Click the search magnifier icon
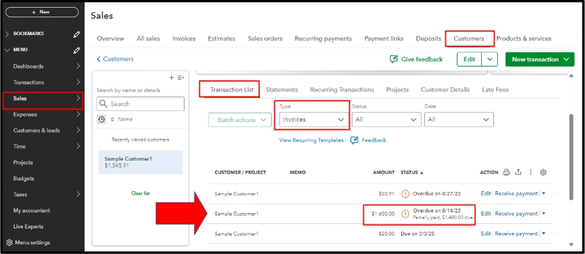The image size is (585, 254). pyautogui.click(x=104, y=104)
